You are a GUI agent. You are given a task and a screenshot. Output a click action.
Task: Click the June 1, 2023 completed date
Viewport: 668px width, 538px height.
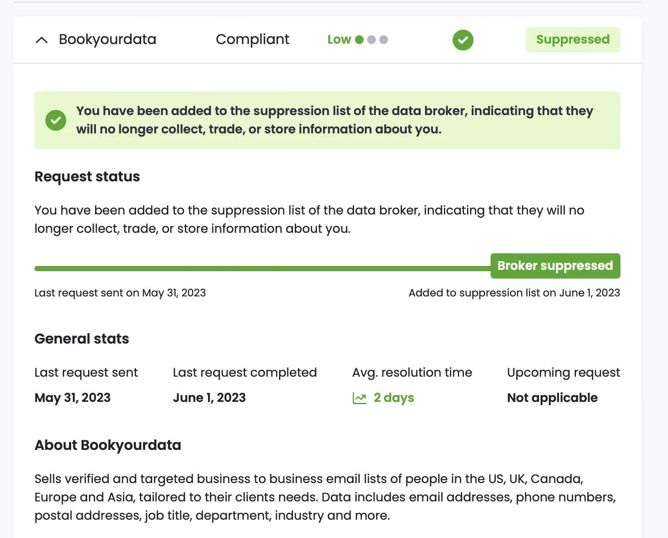pyautogui.click(x=209, y=398)
